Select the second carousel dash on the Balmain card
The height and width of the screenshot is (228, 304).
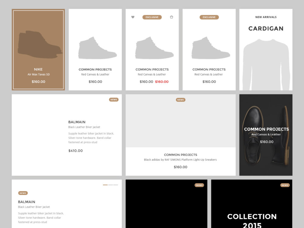pos(111,185)
